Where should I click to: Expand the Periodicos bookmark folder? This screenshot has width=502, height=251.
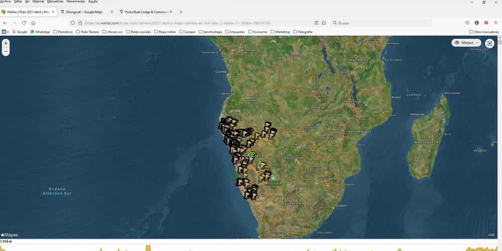click(x=63, y=32)
